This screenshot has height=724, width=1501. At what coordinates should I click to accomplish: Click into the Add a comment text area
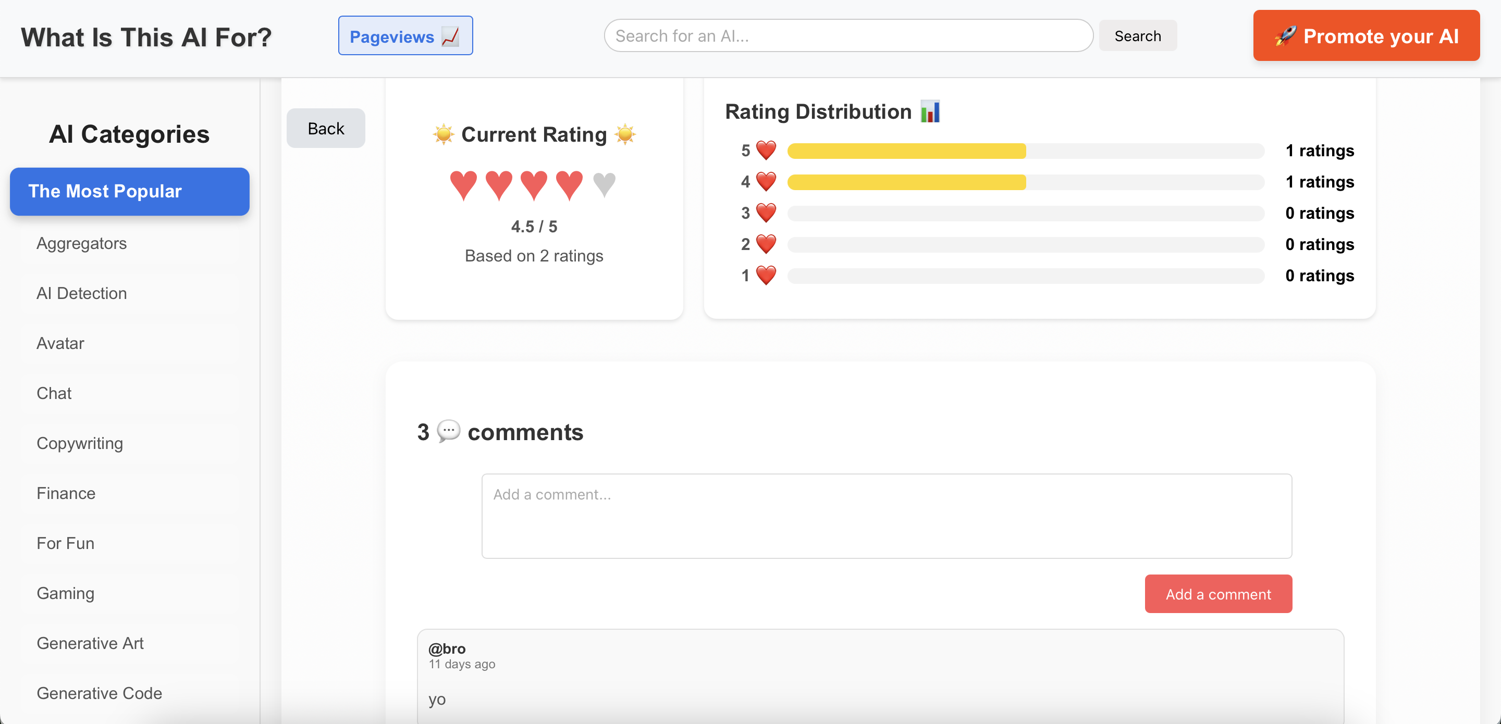coord(886,516)
